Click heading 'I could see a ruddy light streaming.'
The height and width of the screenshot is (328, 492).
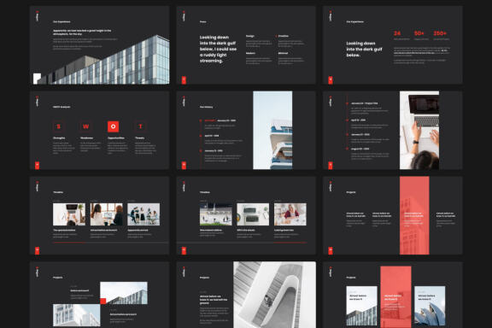(218, 49)
